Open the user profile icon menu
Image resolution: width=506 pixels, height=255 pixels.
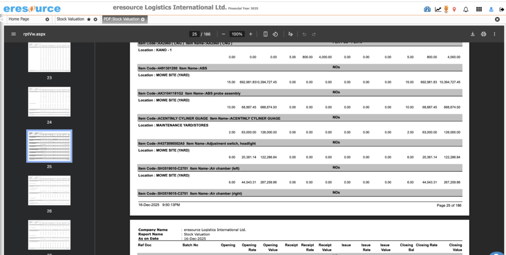491,9
